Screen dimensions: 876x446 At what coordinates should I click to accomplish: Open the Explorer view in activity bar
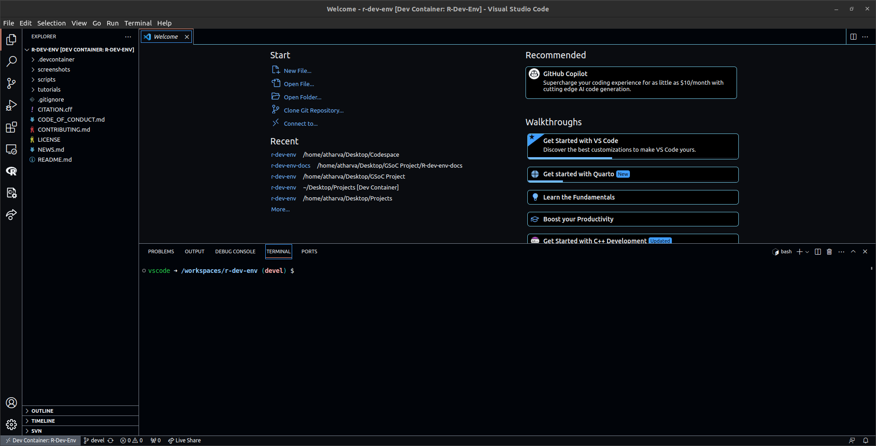(x=11, y=40)
